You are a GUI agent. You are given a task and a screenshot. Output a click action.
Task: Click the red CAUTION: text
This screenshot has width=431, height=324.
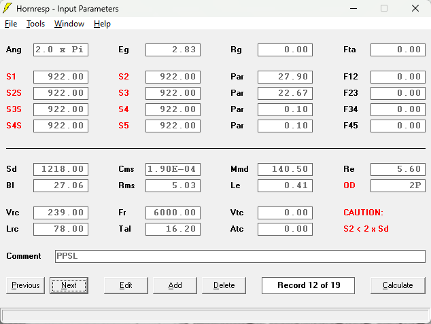[363, 213]
